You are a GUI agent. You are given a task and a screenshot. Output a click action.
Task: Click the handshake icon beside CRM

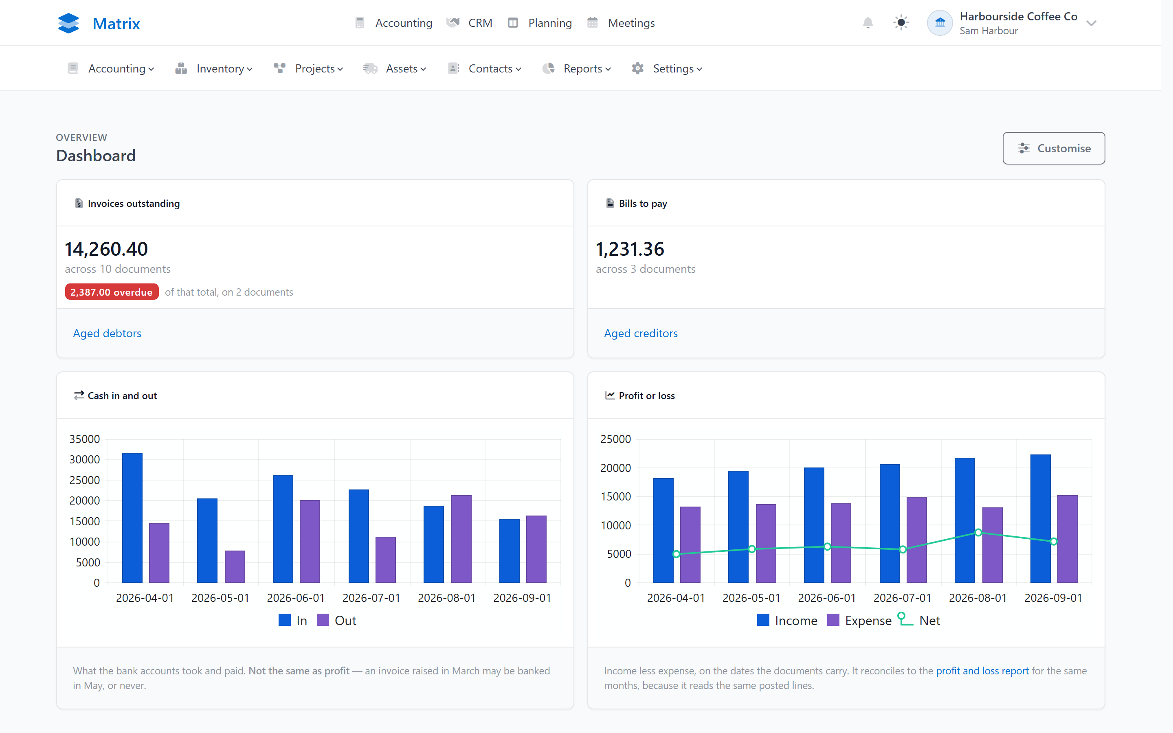[x=453, y=23]
